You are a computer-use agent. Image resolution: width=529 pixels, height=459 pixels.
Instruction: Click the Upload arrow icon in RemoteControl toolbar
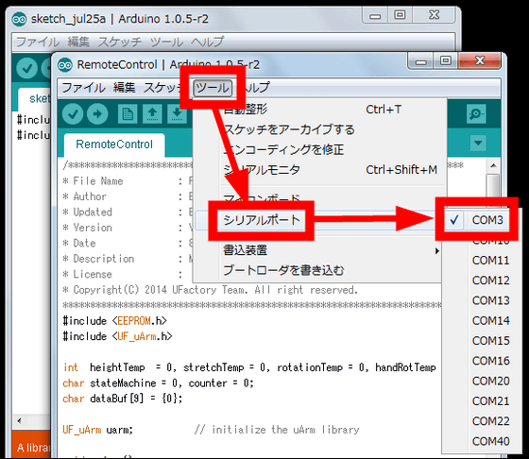pos(97,114)
